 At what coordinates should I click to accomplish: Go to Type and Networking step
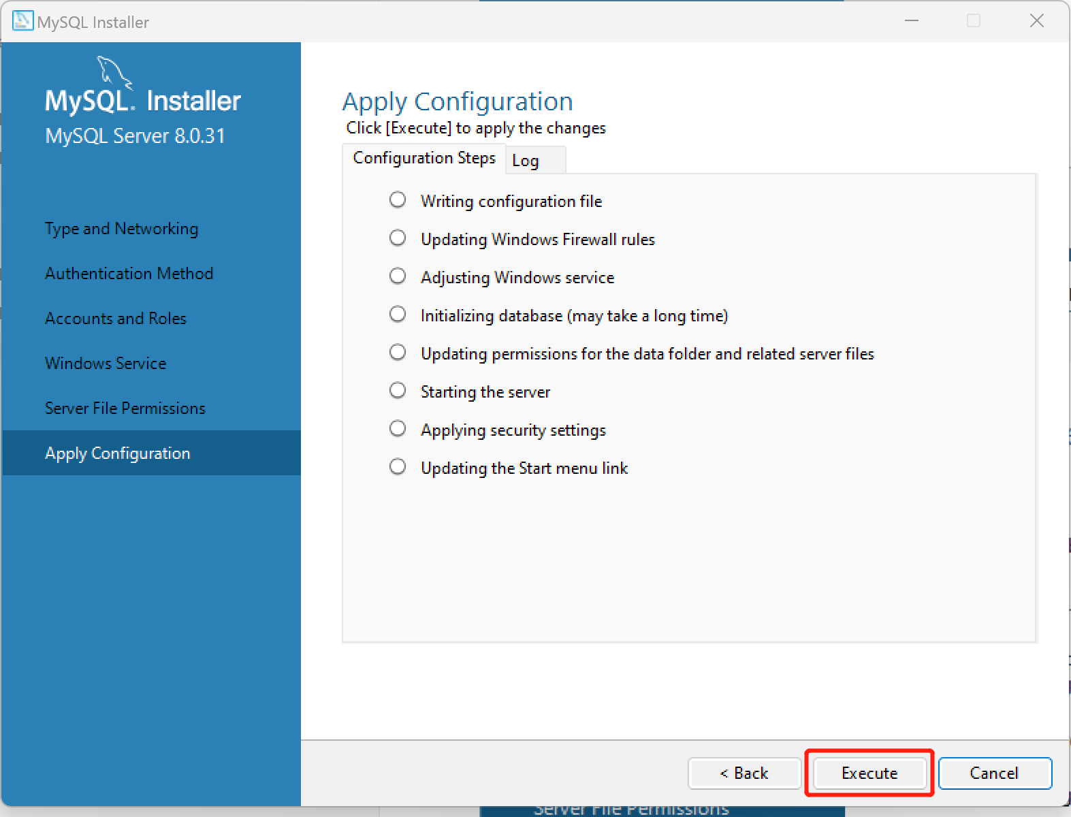coord(122,229)
